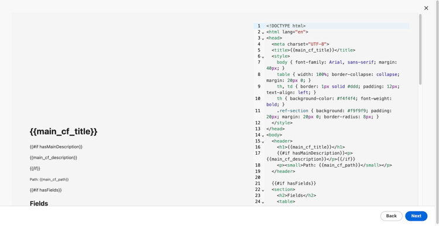The width and height of the screenshot is (439, 226).
Task: Collapse the head tag fold on line 3
Action: coord(263,39)
